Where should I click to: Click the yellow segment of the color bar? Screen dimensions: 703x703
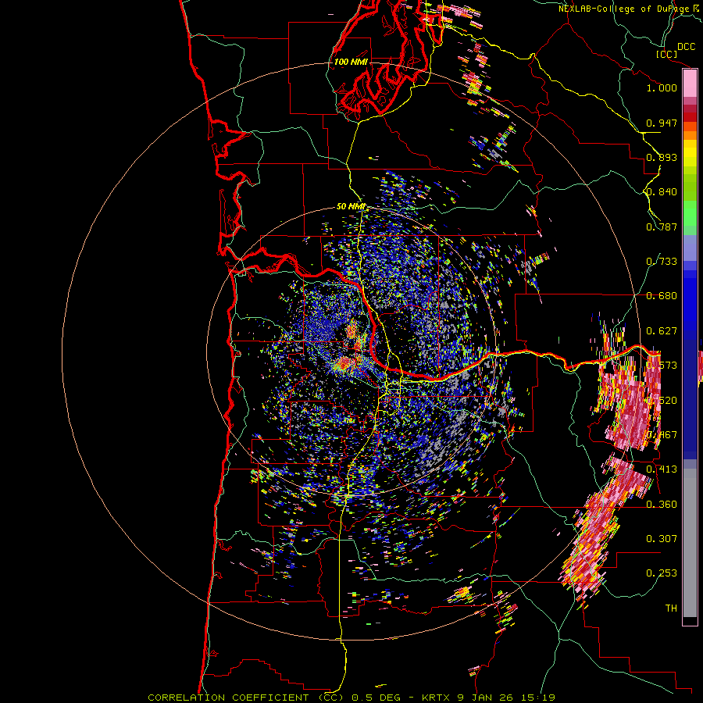690,153
